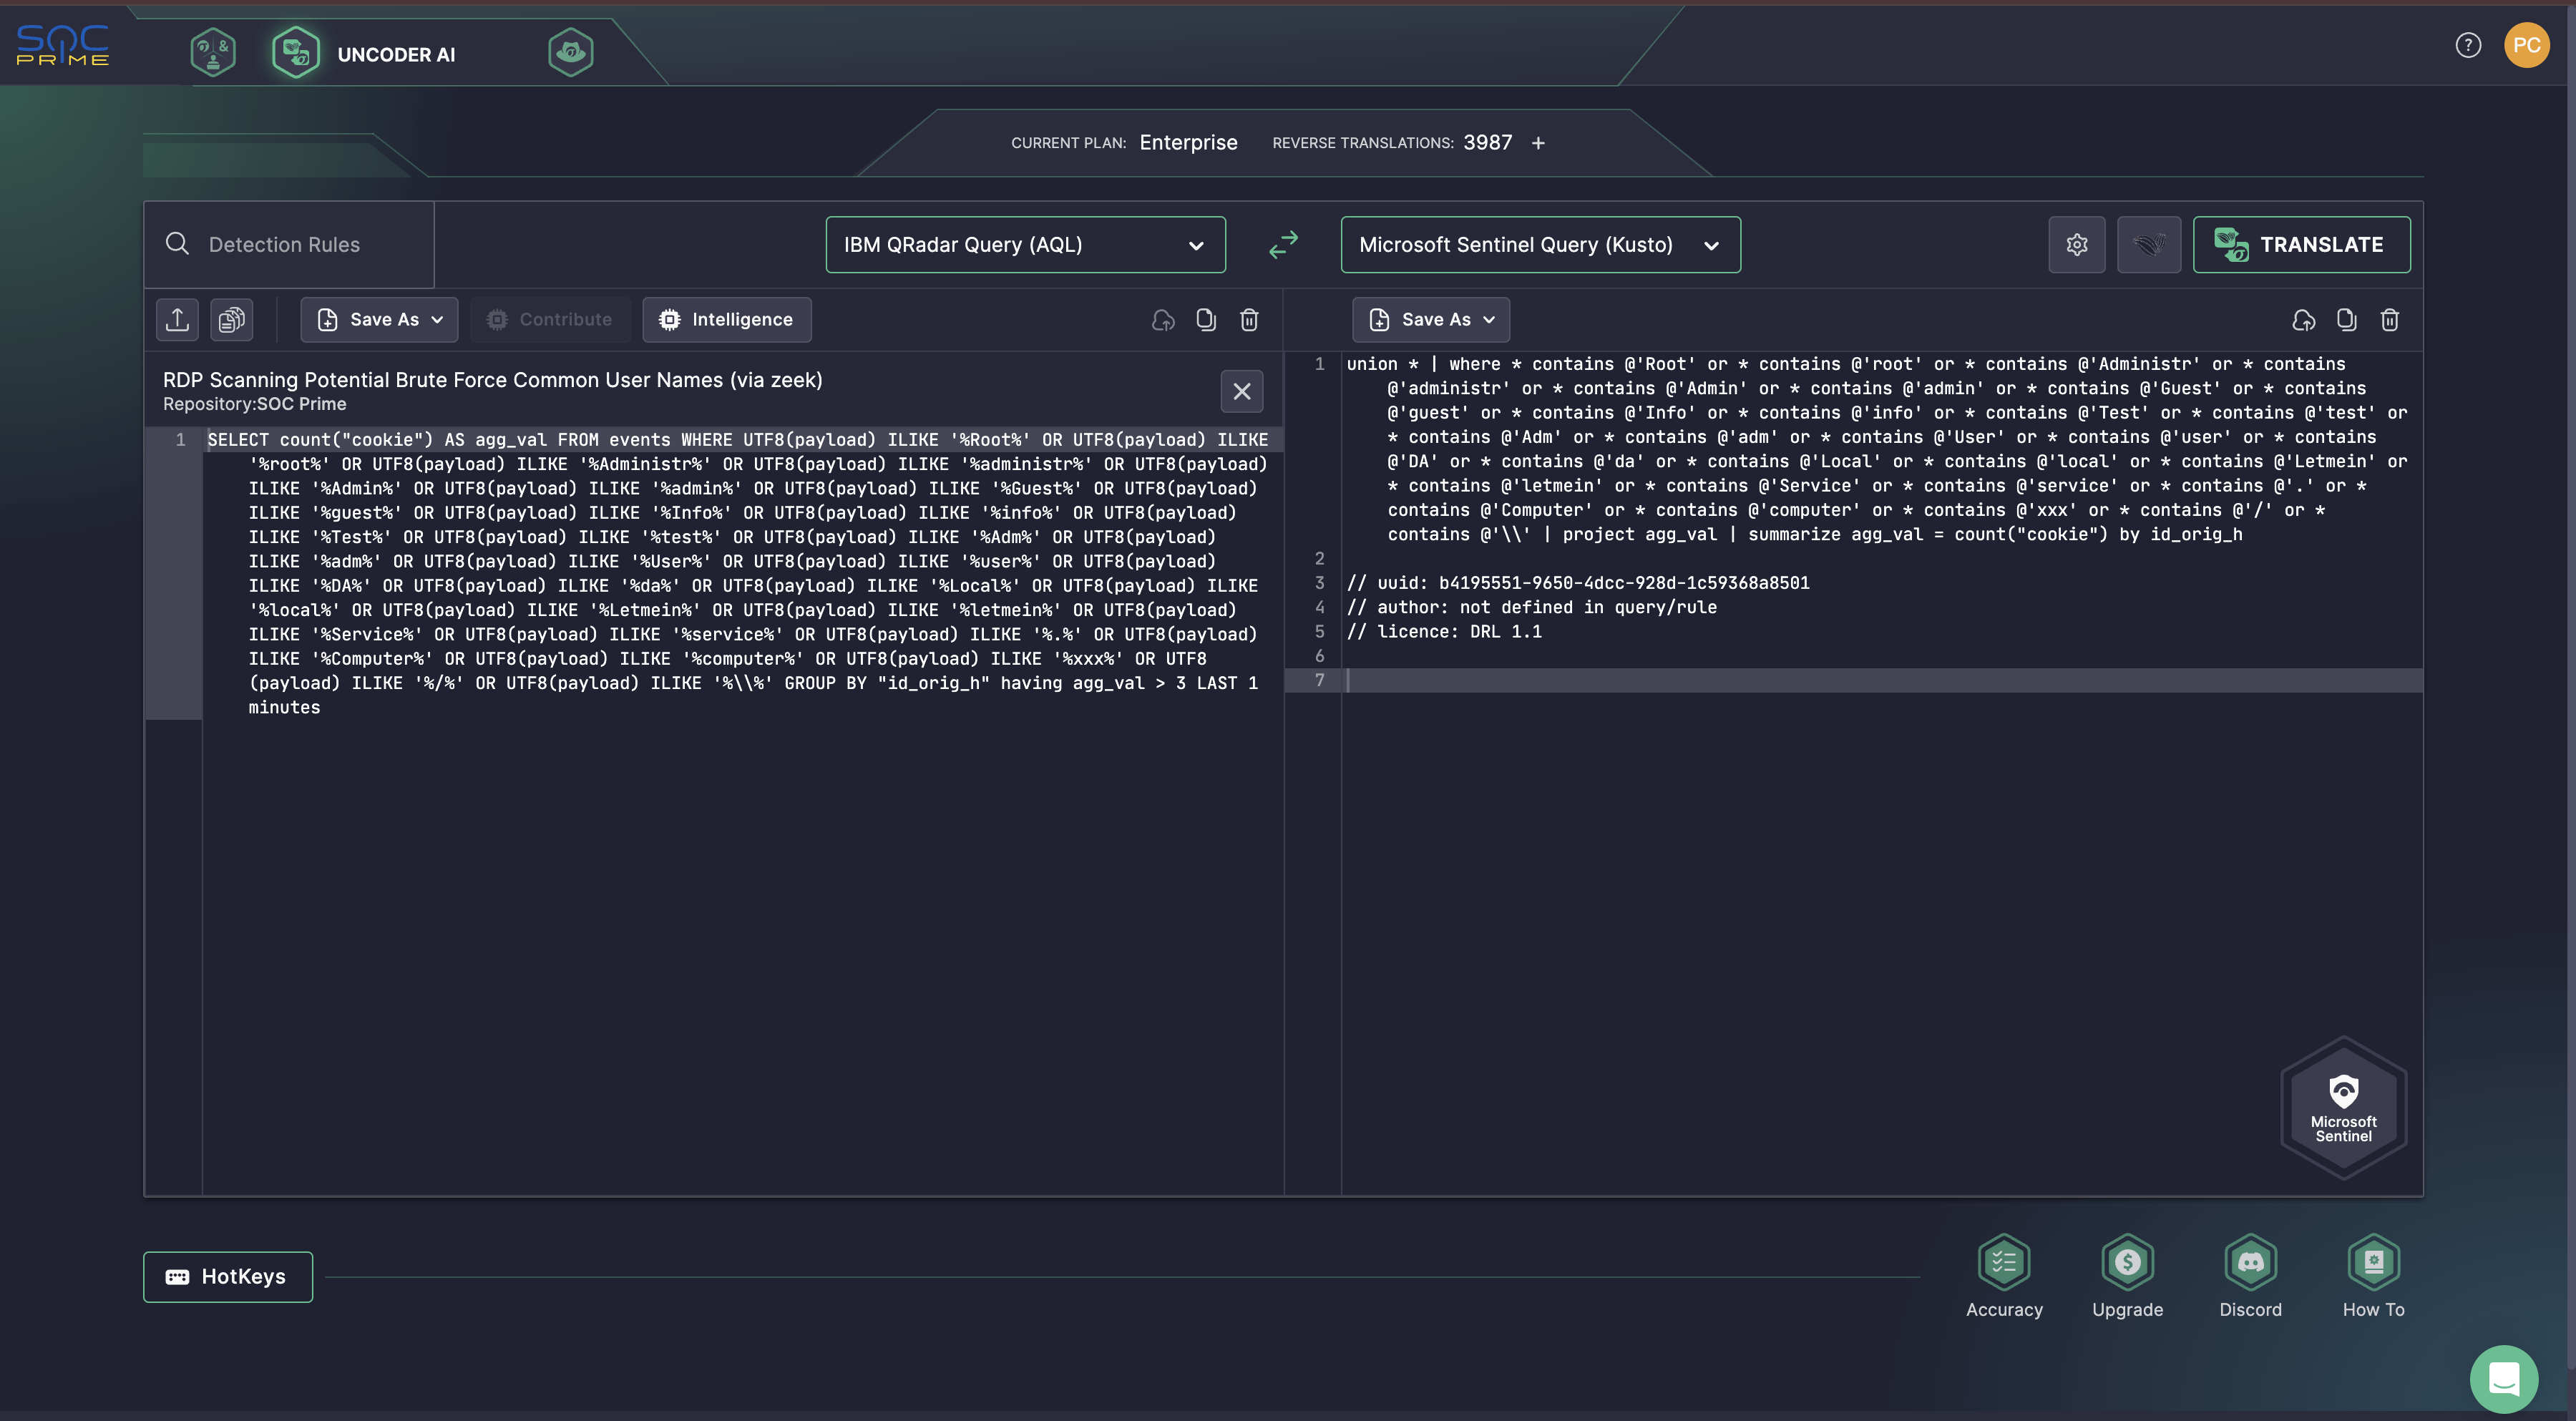Click upload file icon in left toolbar
The width and height of the screenshot is (2576, 1421).
(177, 319)
